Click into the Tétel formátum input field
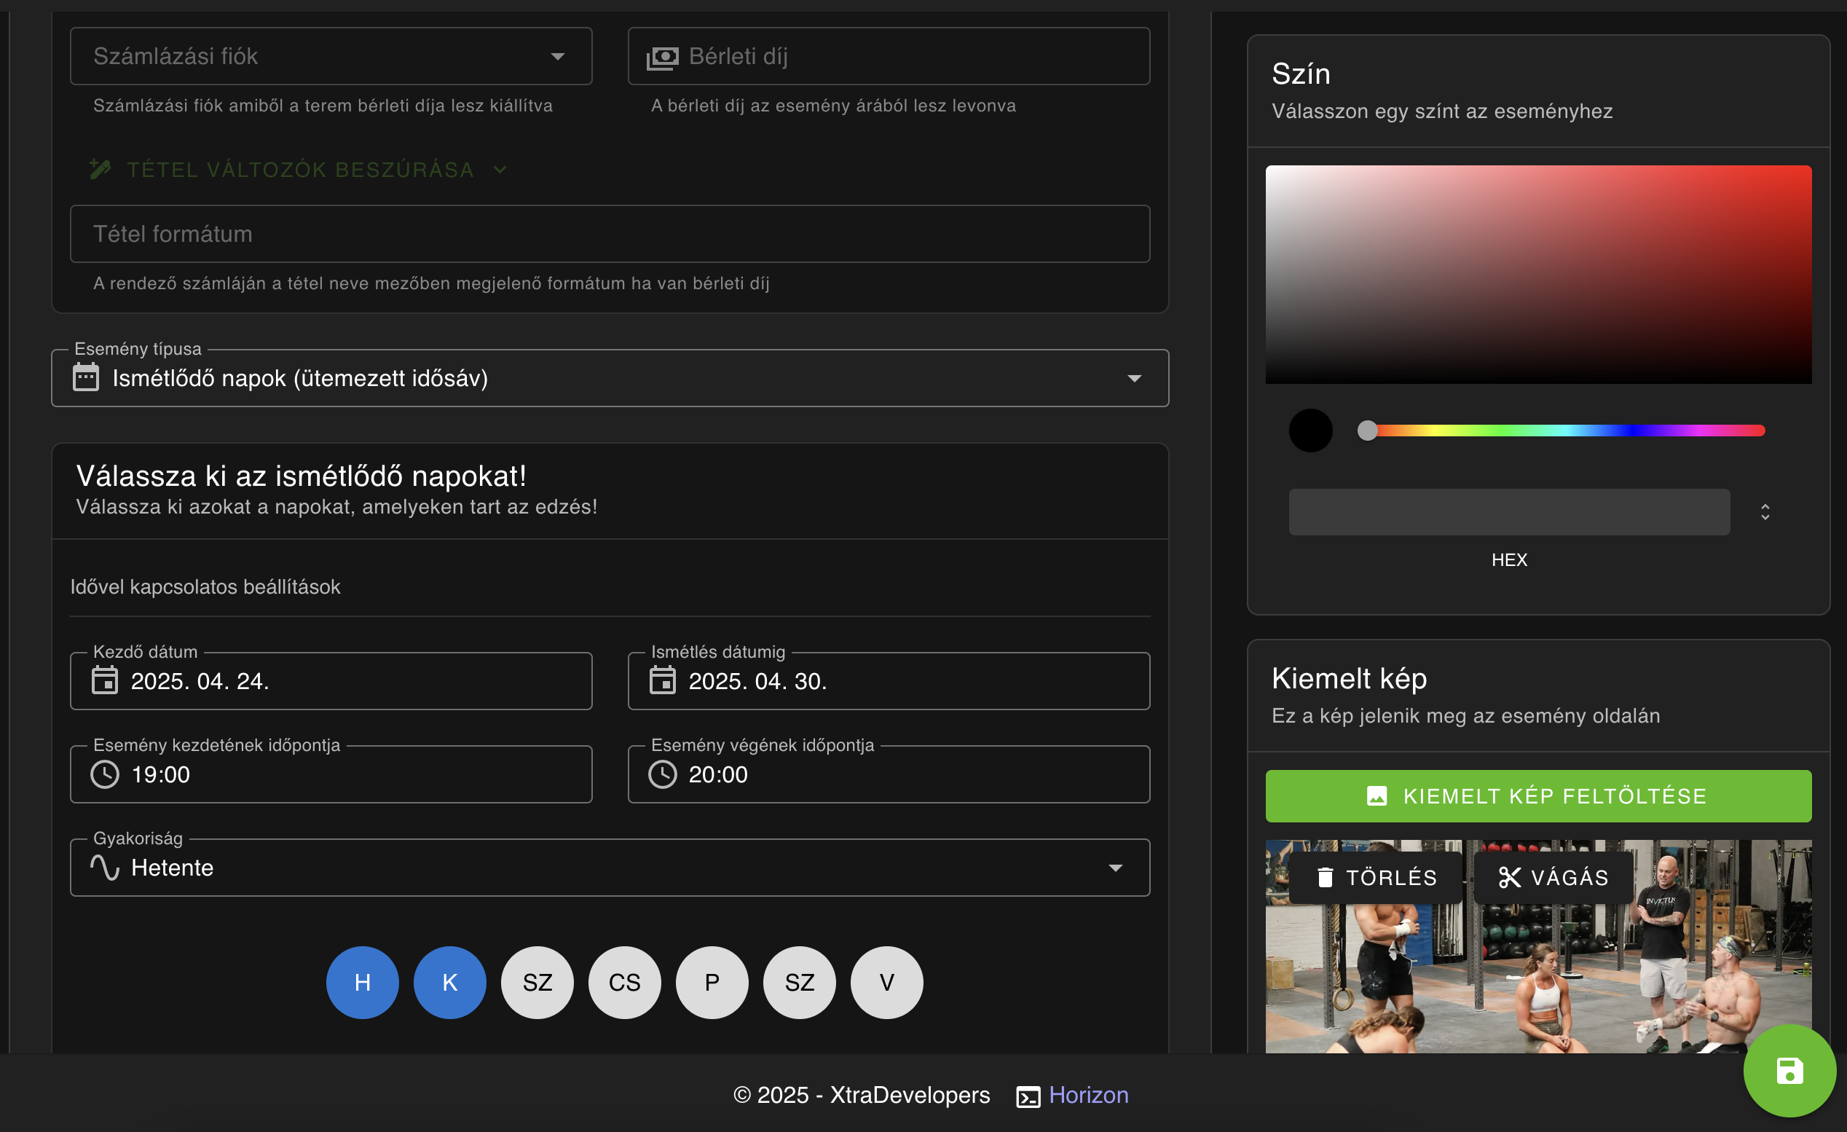 [609, 234]
